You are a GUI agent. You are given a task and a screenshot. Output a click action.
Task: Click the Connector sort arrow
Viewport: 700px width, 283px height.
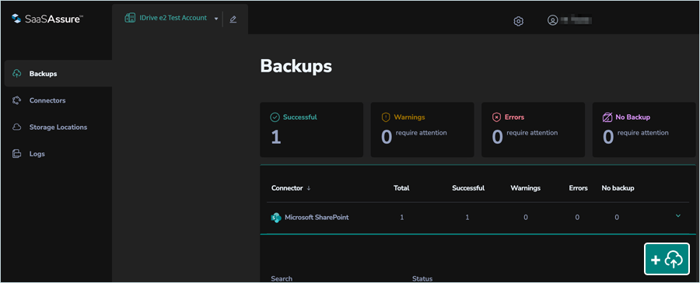click(x=309, y=188)
